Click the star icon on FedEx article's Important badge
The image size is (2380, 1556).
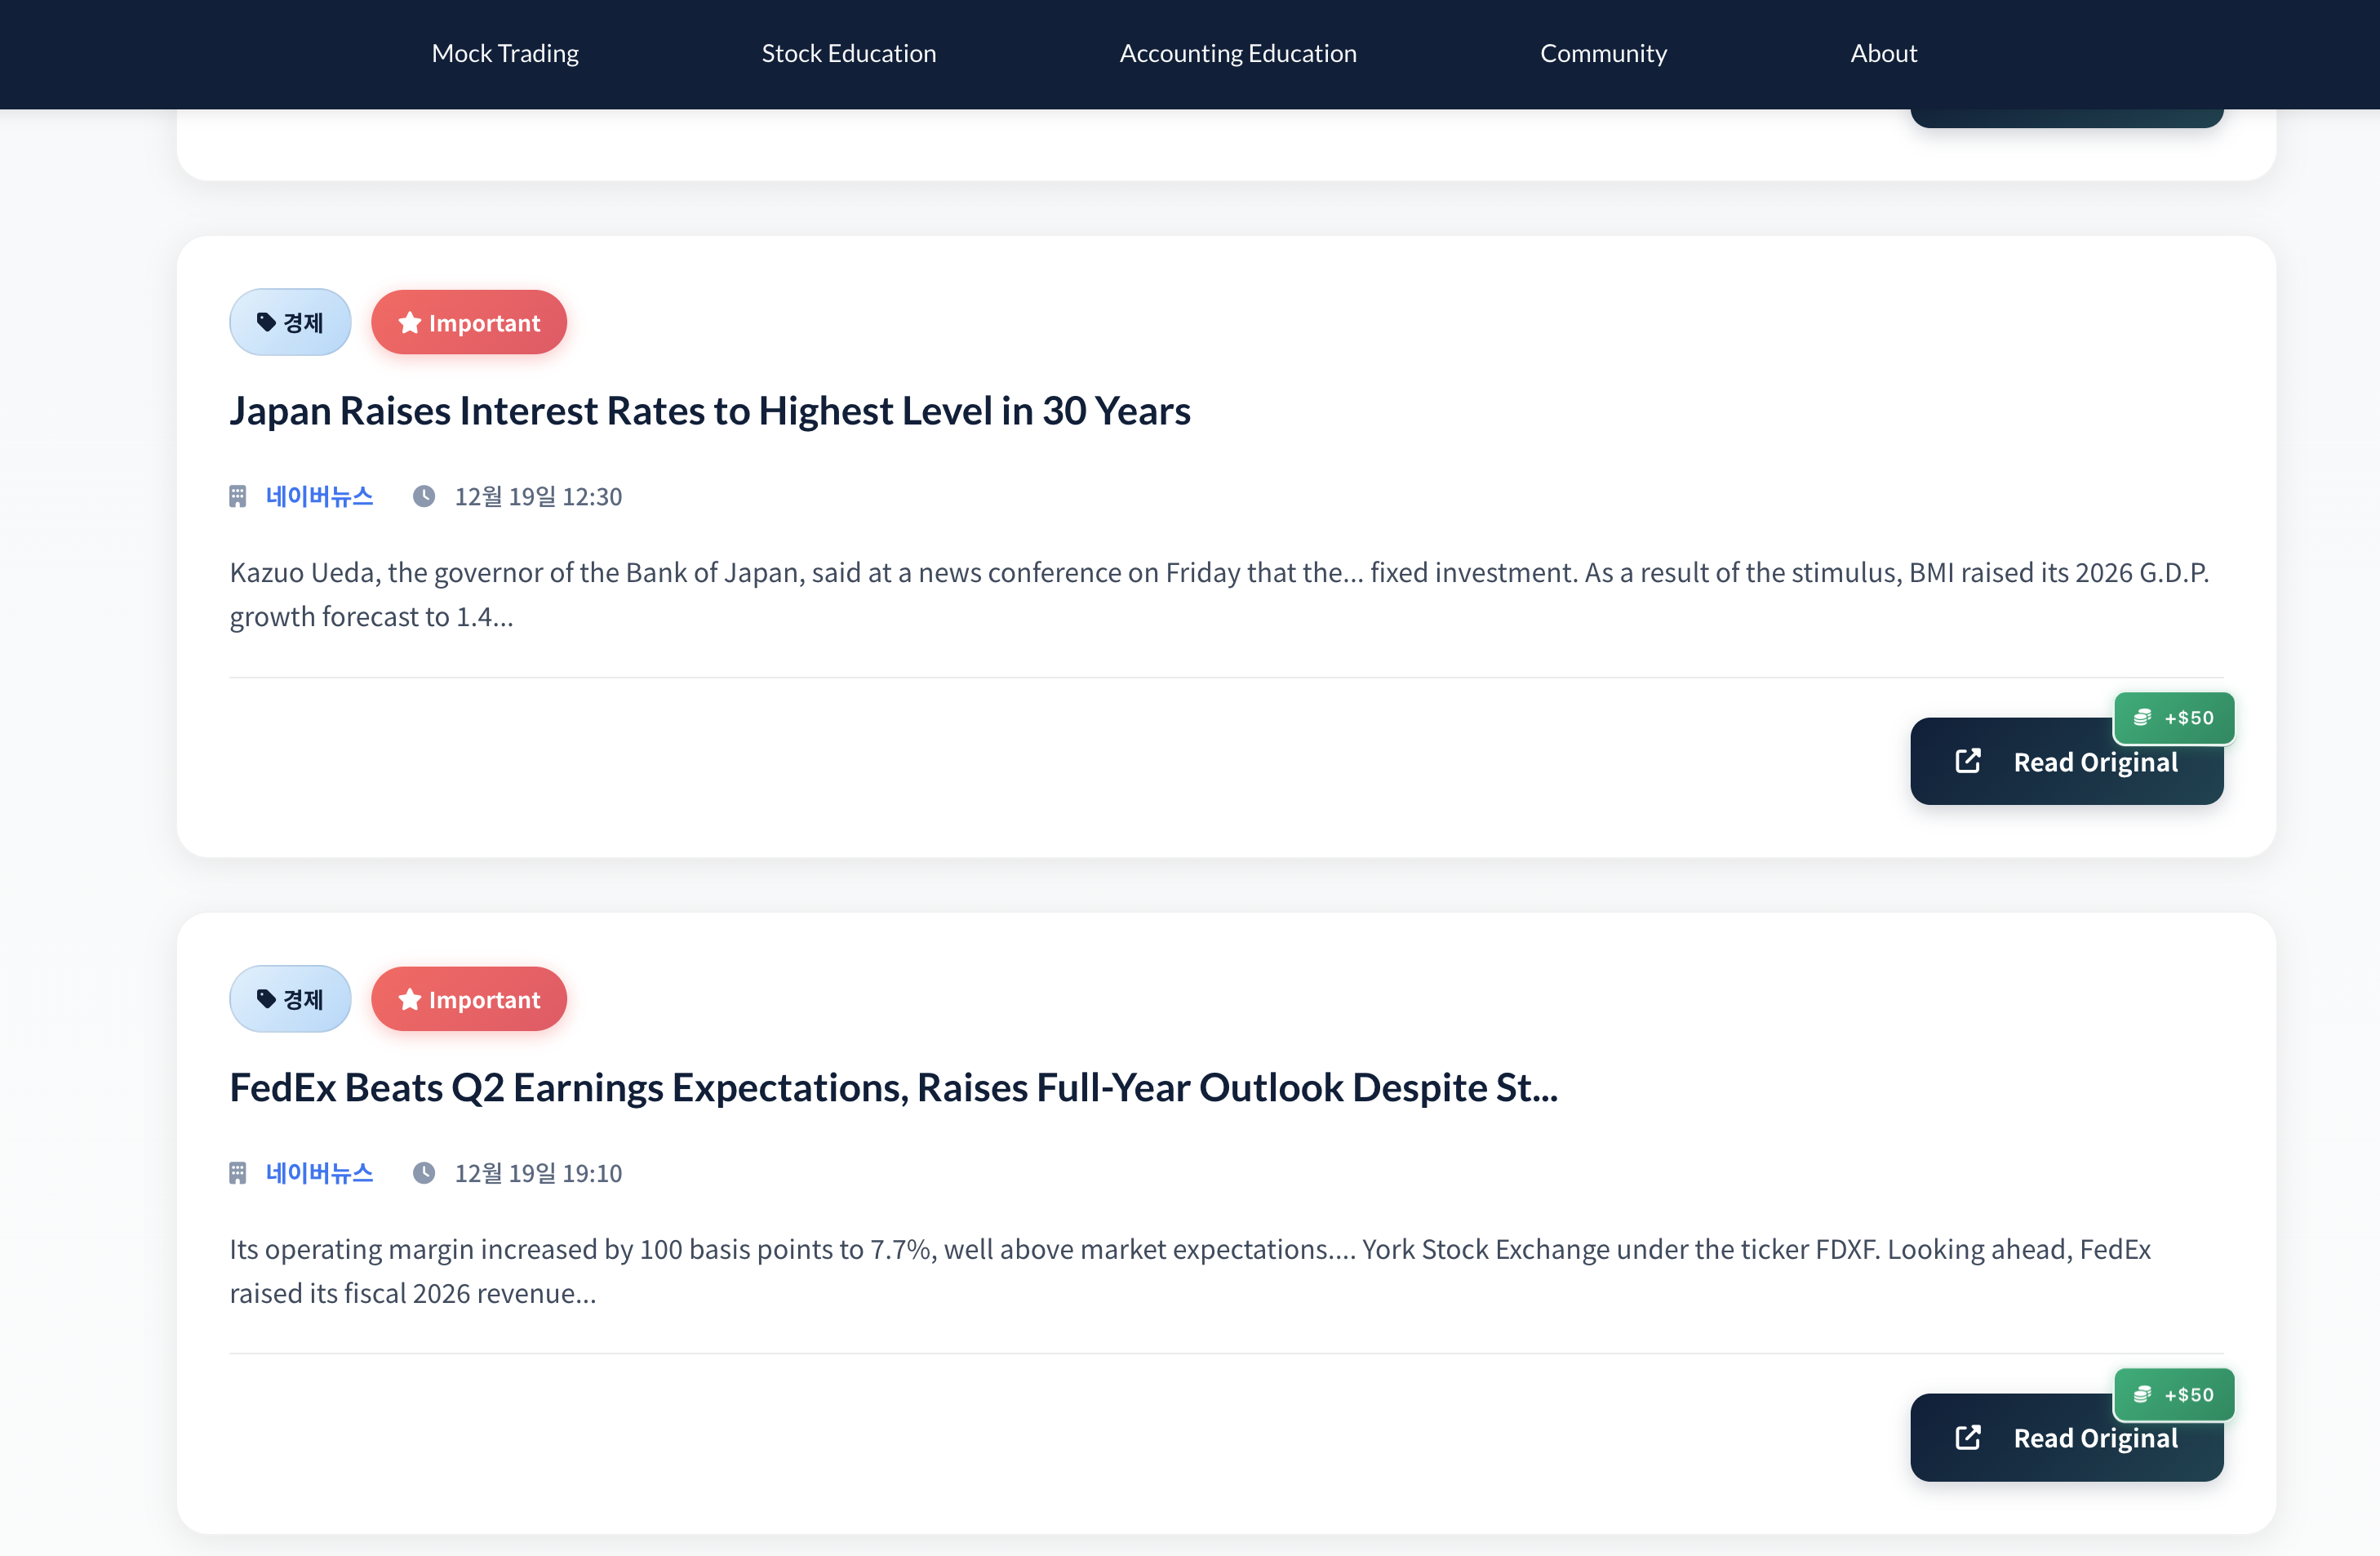409,1000
